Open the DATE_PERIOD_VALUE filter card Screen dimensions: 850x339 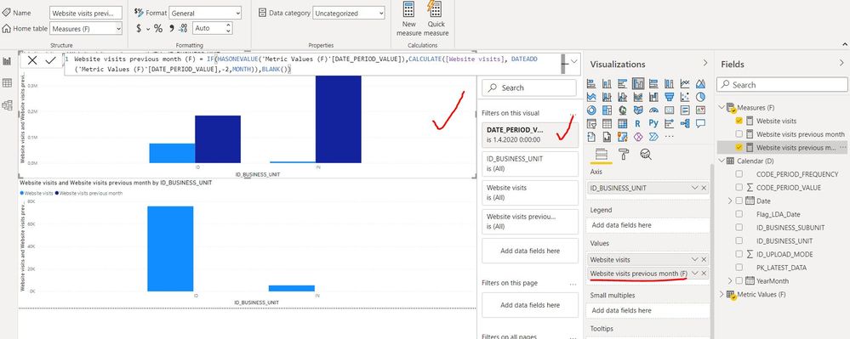coord(529,135)
